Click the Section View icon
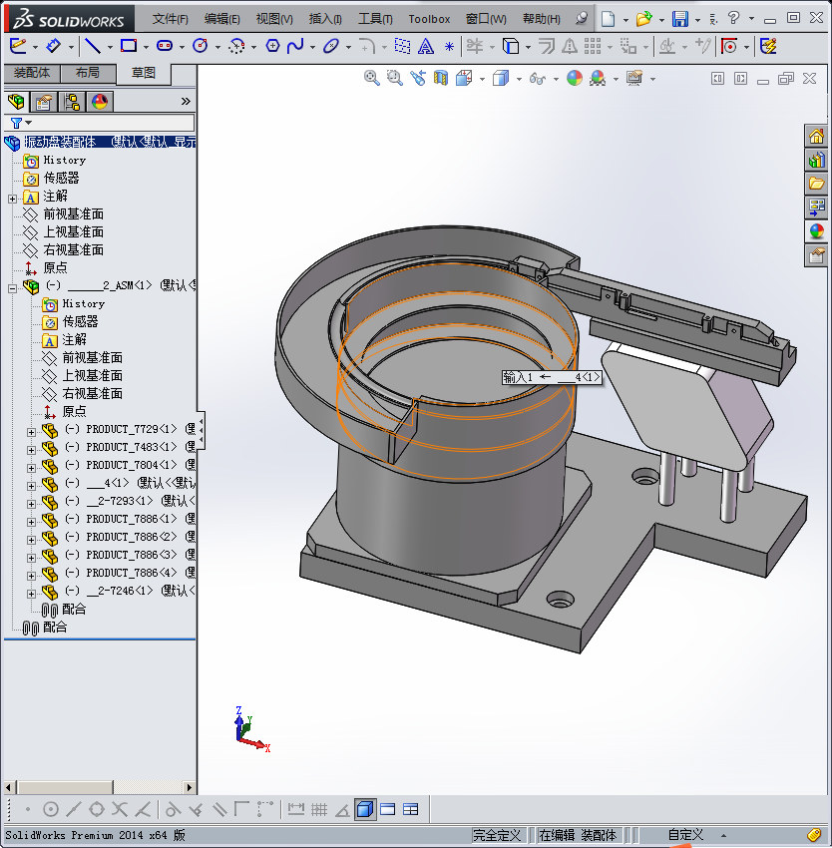Screen dimensions: 832x848 [x=439, y=78]
